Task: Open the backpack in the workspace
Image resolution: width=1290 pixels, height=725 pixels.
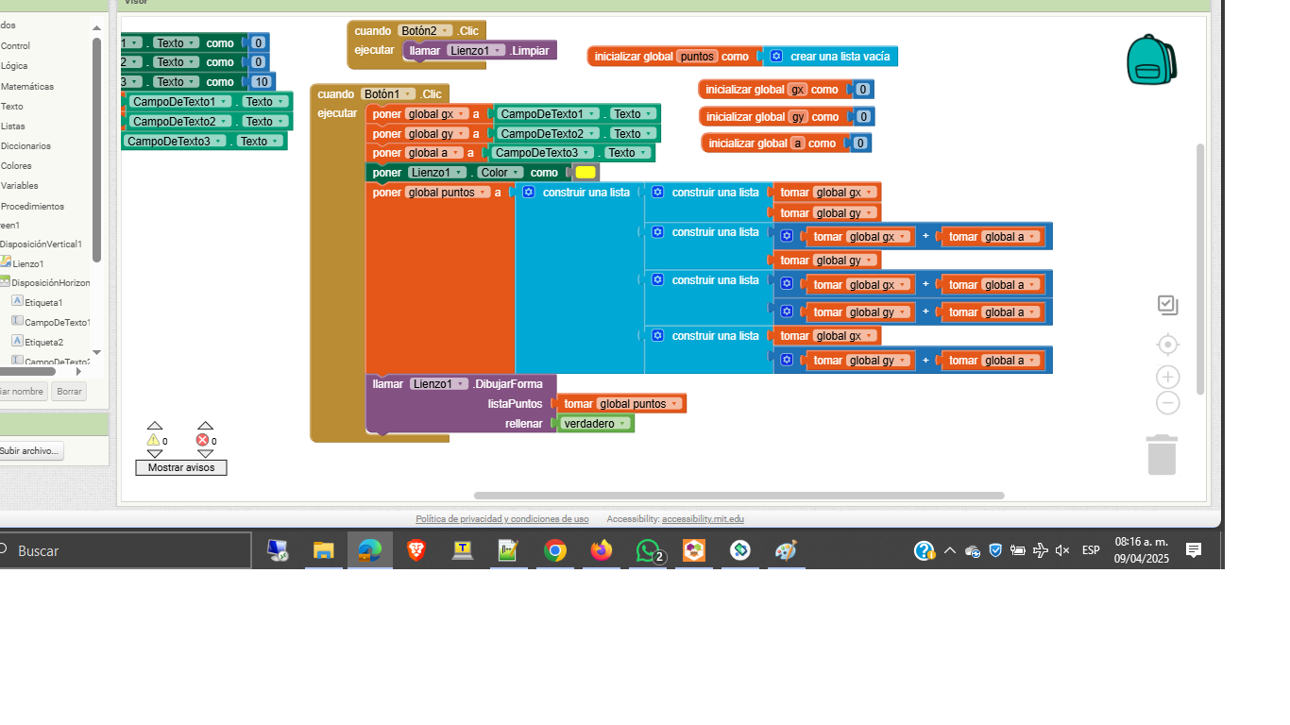Action: 1150,60
